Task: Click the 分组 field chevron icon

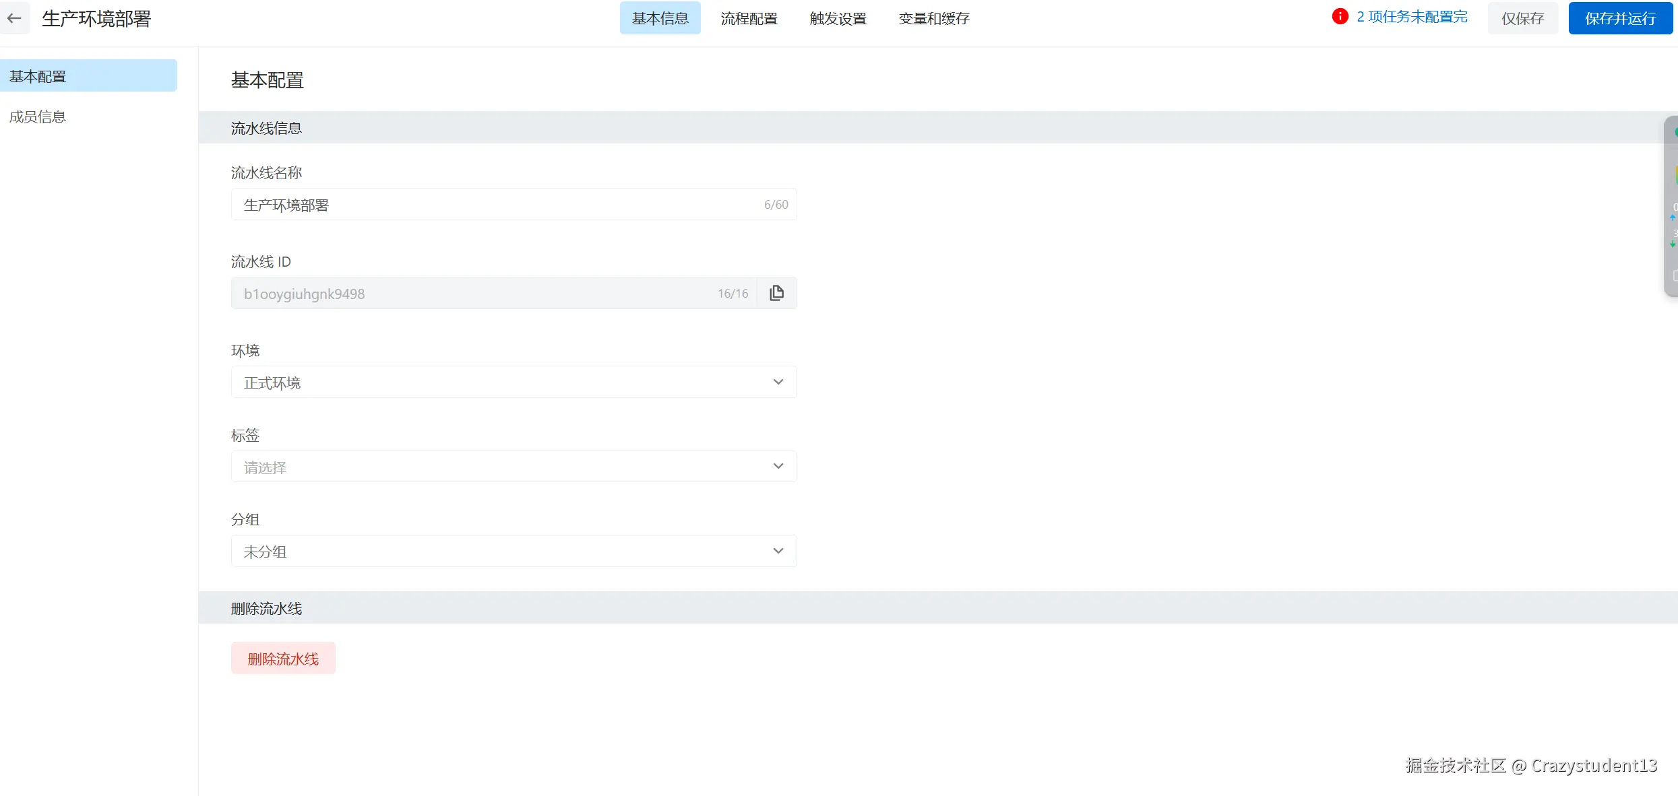Action: pos(778,551)
